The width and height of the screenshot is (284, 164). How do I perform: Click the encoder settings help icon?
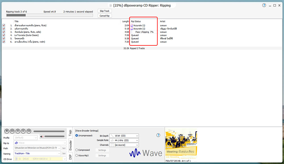(x=158, y=135)
